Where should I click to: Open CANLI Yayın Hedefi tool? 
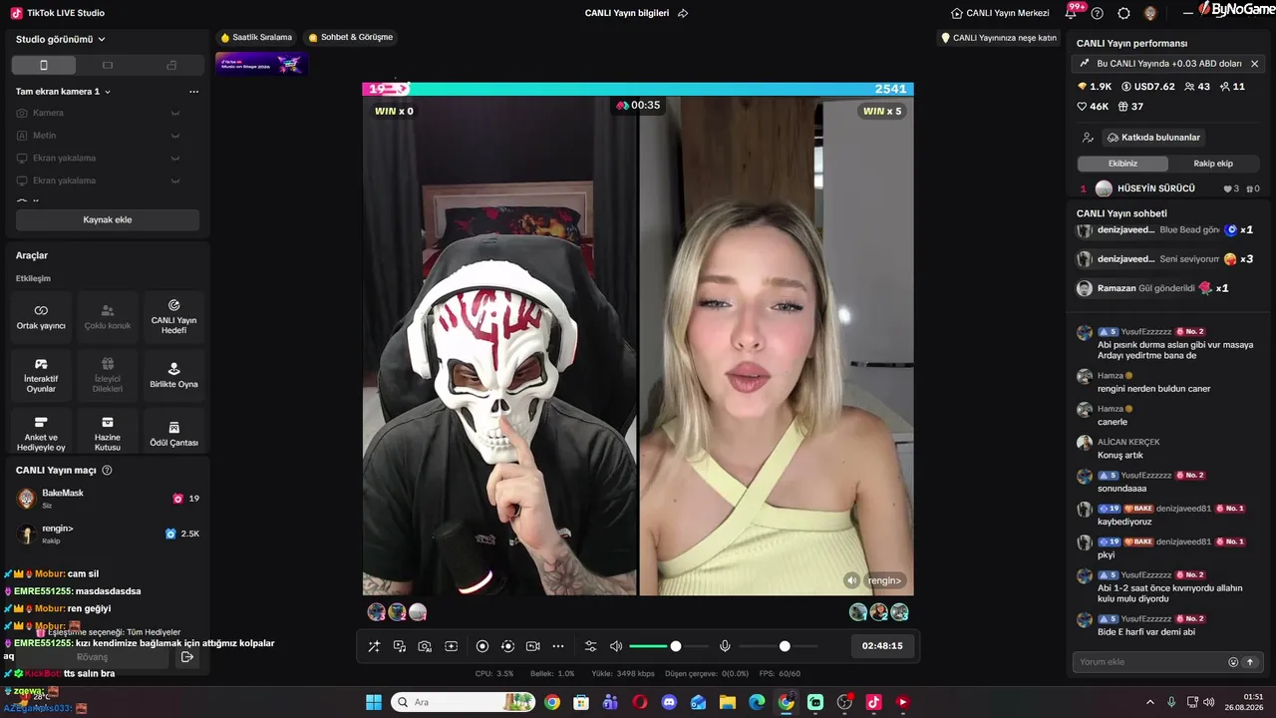click(x=173, y=317)
